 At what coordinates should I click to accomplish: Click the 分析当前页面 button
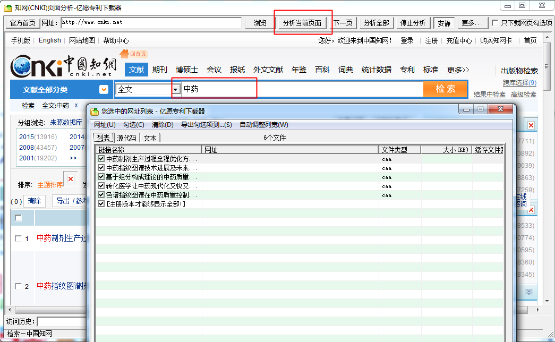(302, 23)
